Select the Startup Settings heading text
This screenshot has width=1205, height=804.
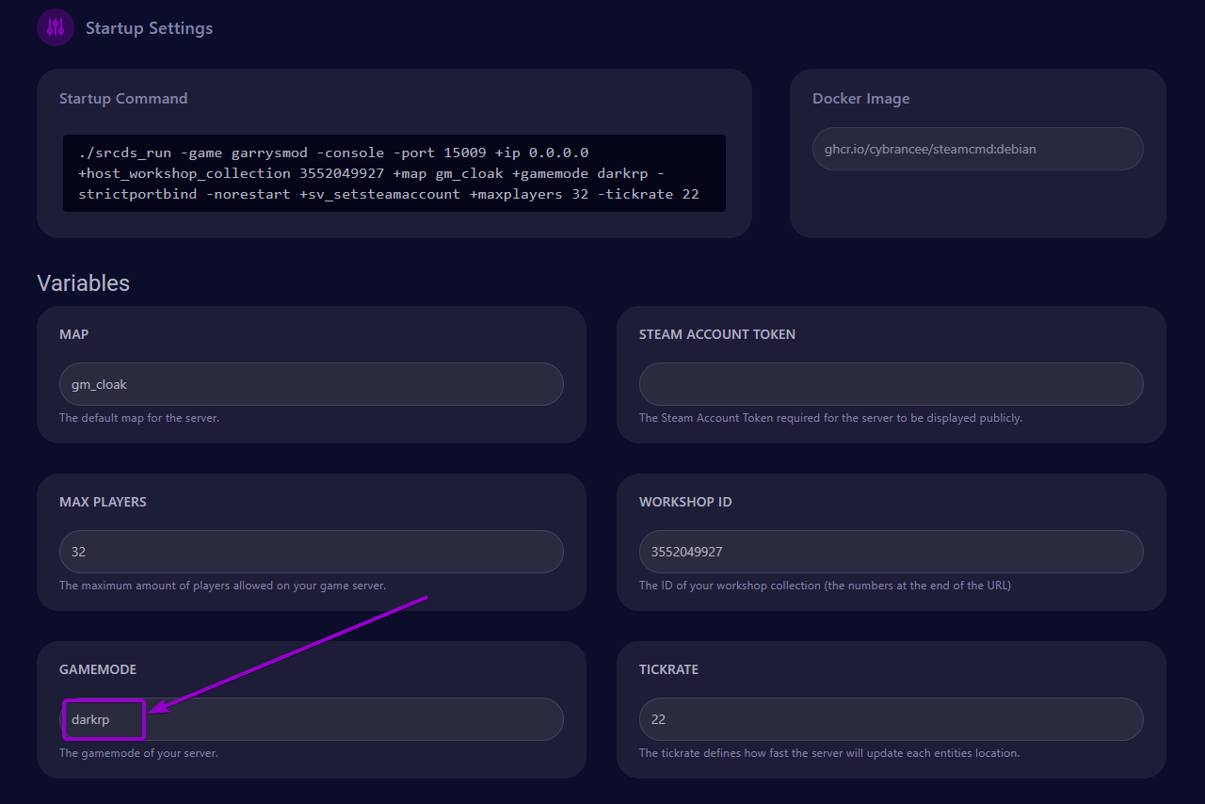(149, 28)
